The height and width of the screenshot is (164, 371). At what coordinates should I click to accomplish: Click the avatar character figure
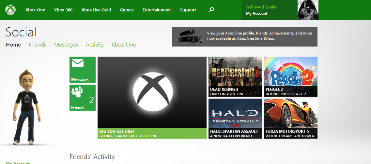pos(27,107)
